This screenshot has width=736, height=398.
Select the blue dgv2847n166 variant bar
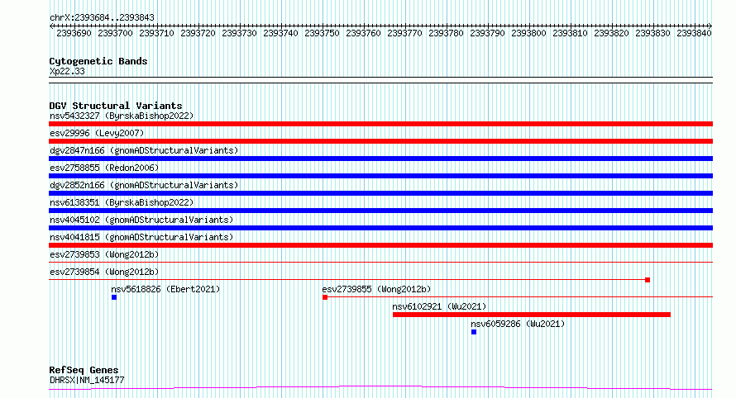[x=380, y=159]
